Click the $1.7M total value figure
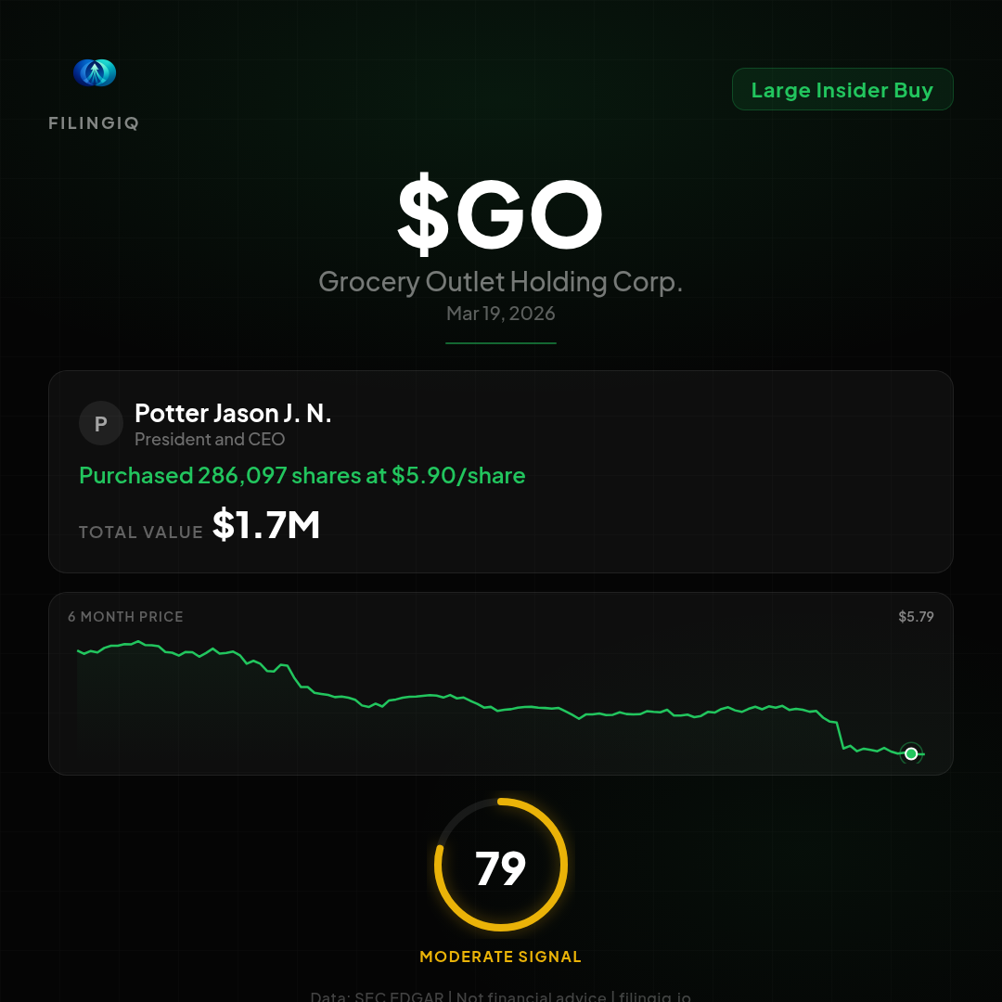 click(x=266, y=526)
